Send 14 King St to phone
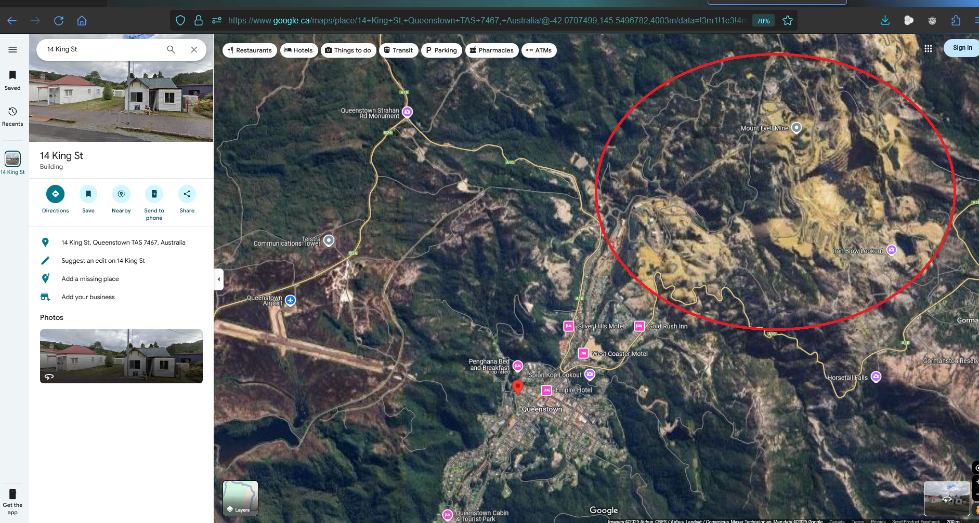This screenshot has height=523, width=979. click(x=154, y=203)
